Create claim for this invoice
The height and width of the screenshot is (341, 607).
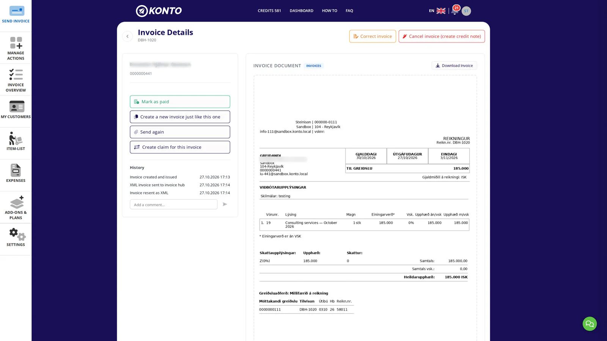[x=180, y=147]
